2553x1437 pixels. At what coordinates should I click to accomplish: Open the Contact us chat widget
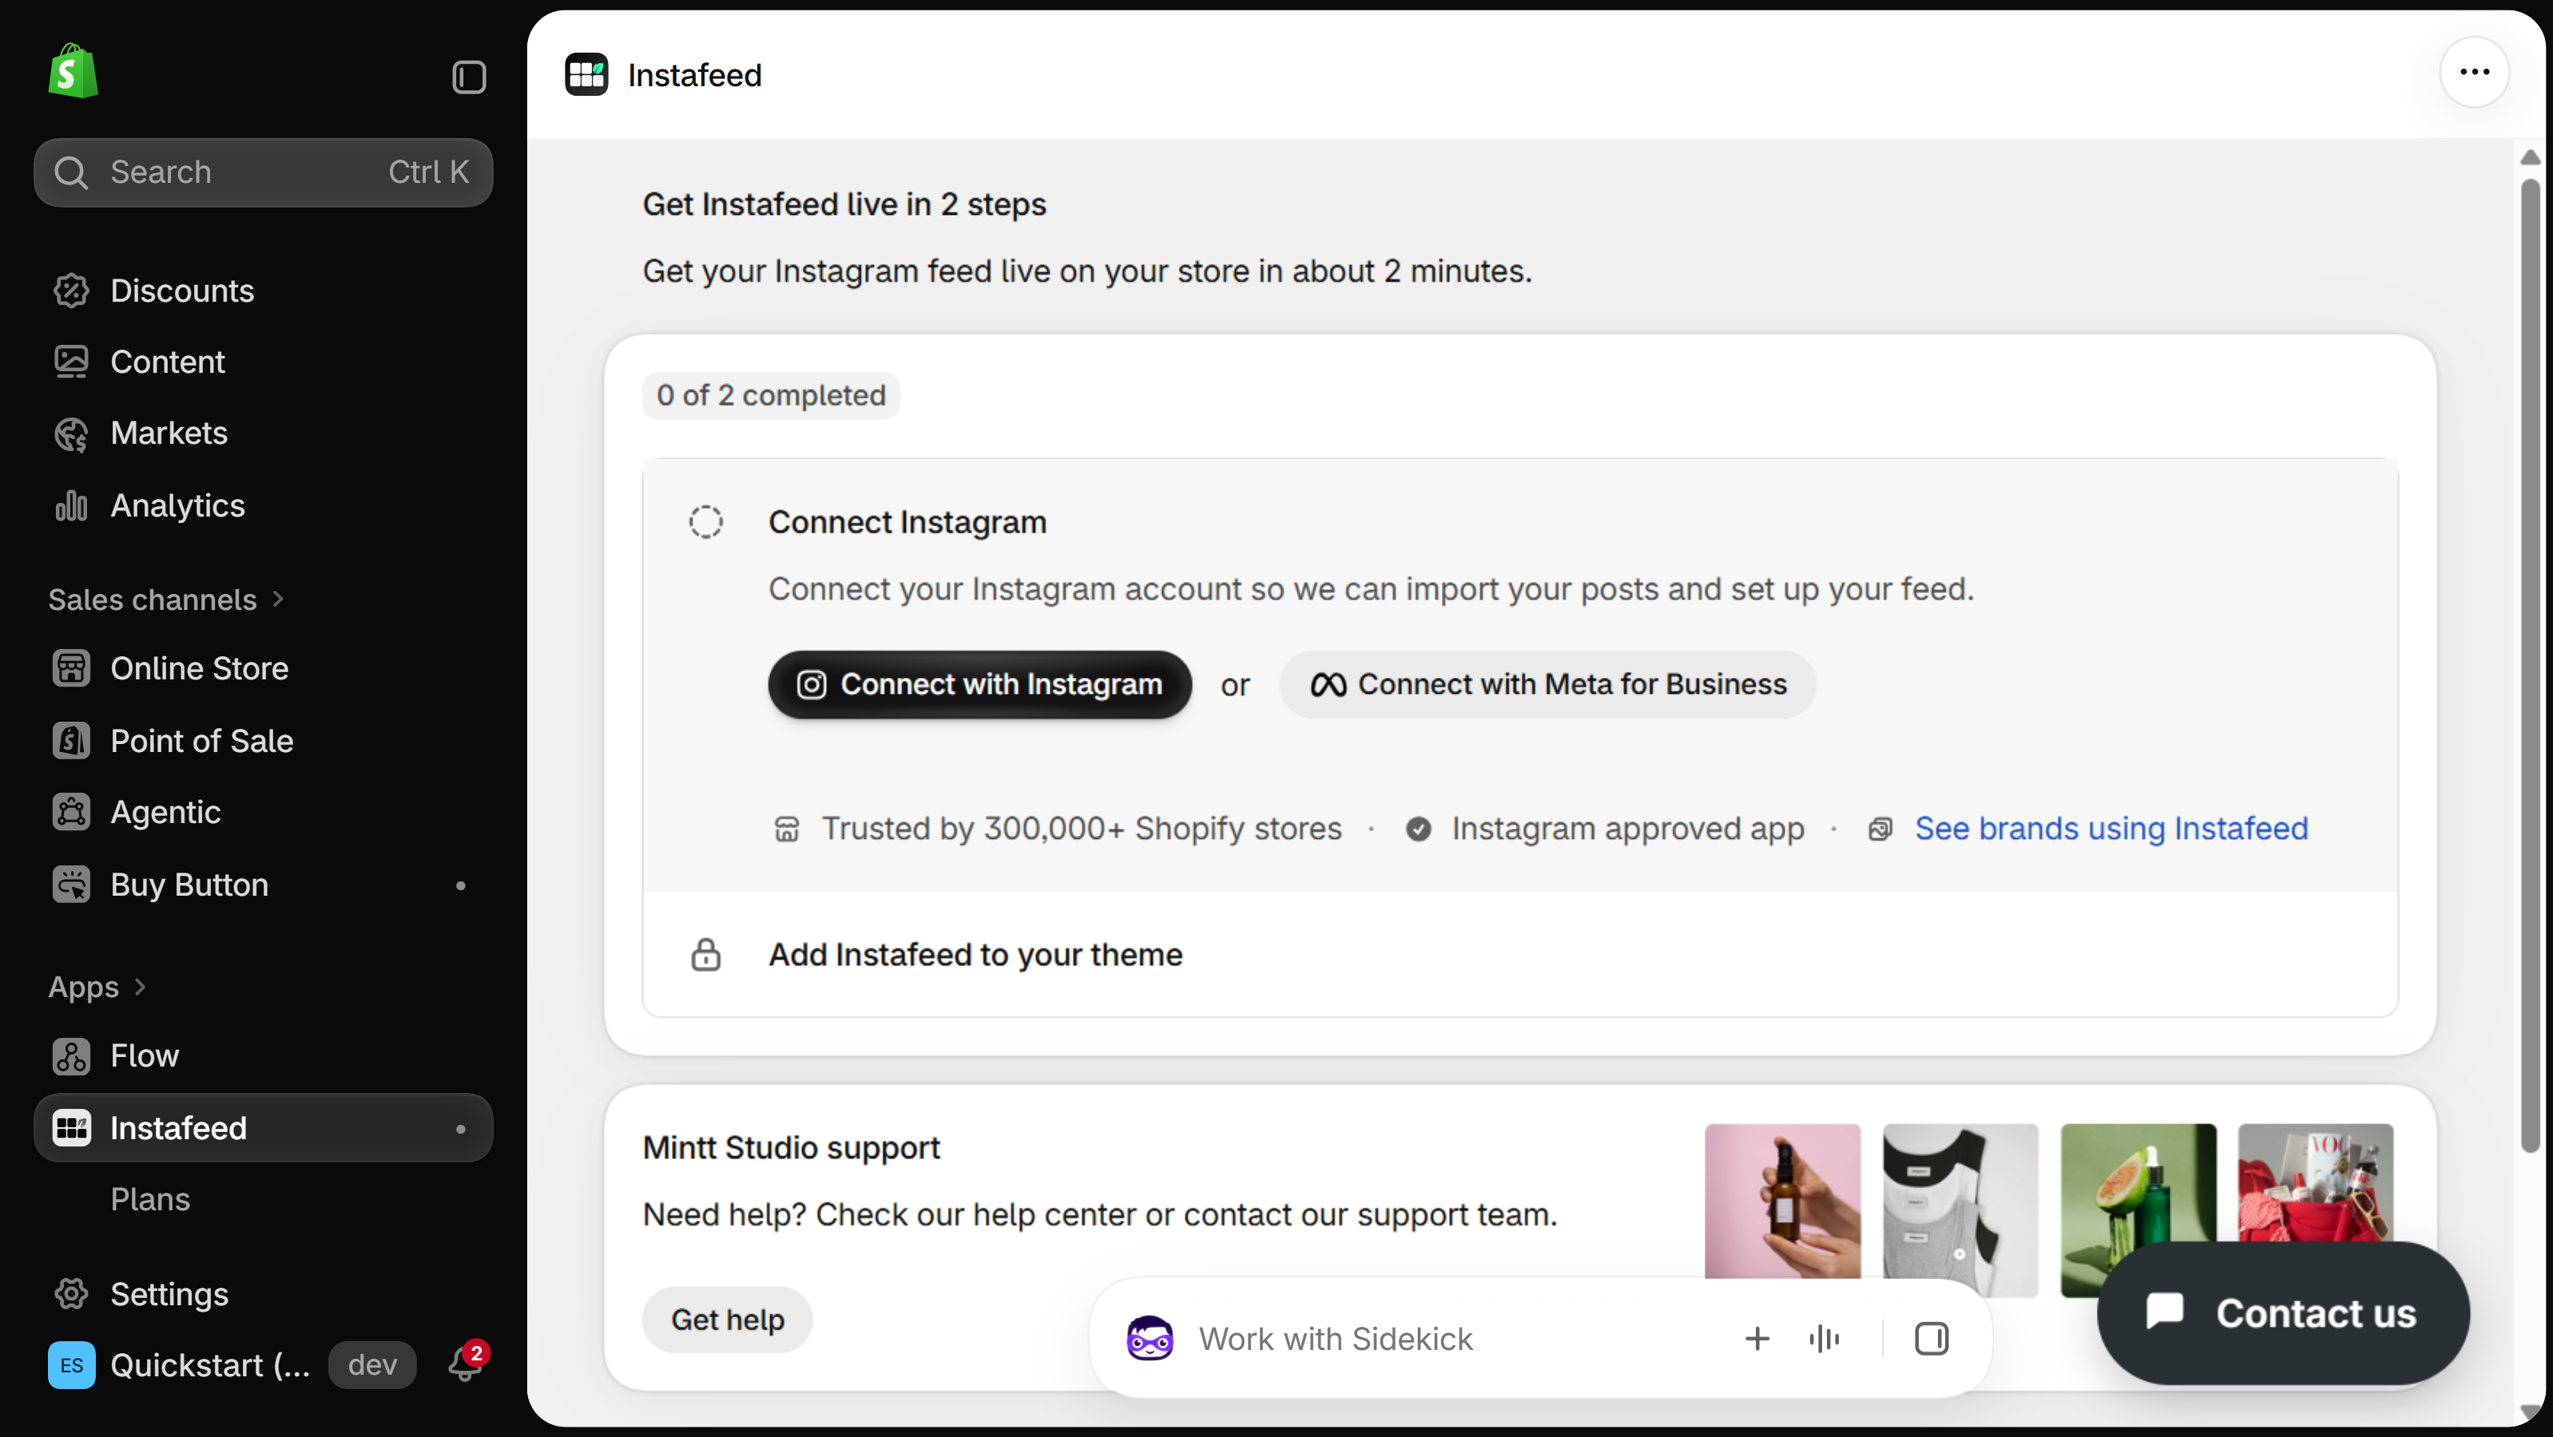pos(2284,1313)
